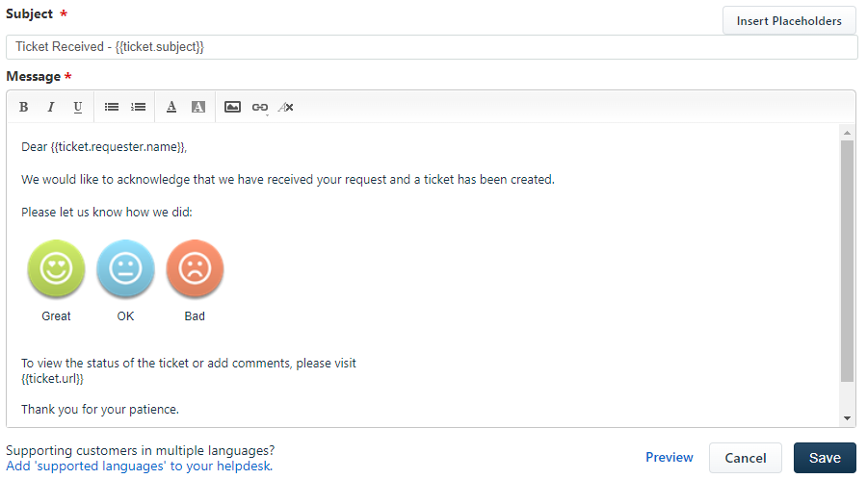The width and height of the screenshot is (867, 479).
Task: Clear formatting from the message text
Action: (286, 107)
